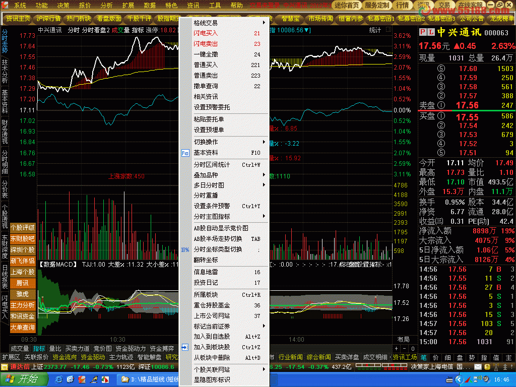Open the D:\精品短线 taskbar window
The image size is (516, 387).
pos(148,379)
